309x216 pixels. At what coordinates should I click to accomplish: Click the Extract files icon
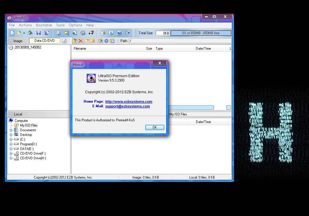[101, 41]
